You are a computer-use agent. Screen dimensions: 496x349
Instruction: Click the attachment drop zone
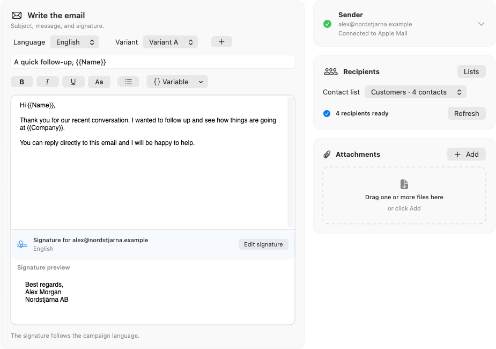click(404, 195)
